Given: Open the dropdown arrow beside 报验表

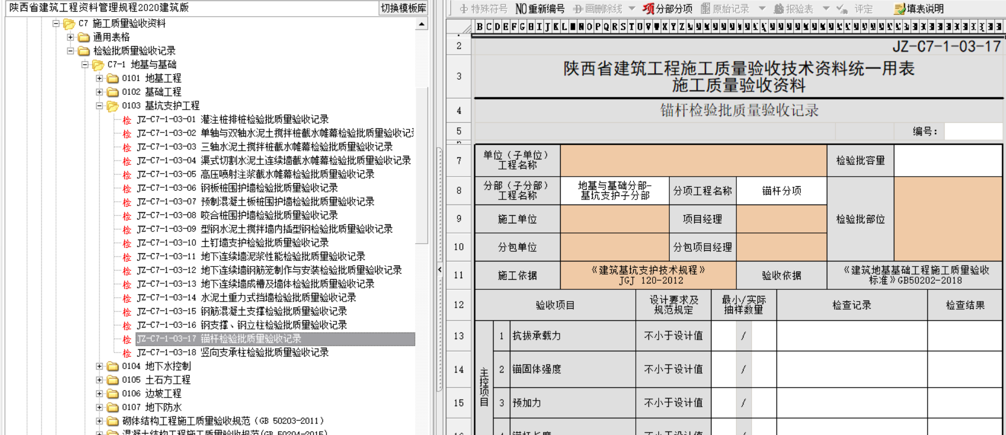Looking at the screenshot, I should [x=826, y=9].
